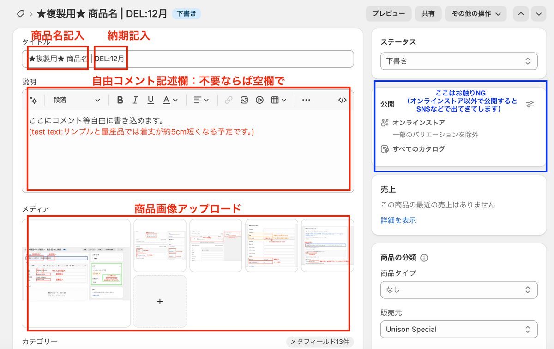Open the 販売元 Unison Special dropdown
The width and height of the screenshot is (554, 349).
pyautogui.click(x=459, y=329)
